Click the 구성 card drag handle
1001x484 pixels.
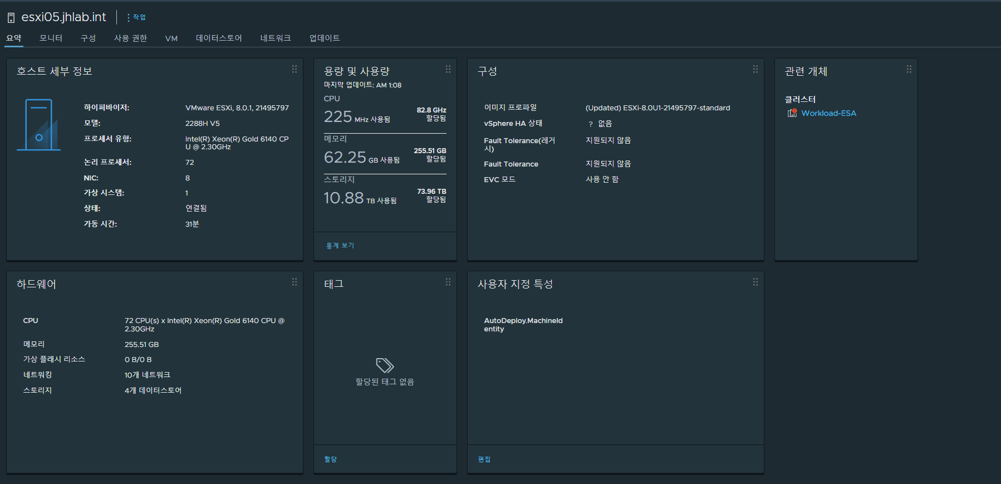point(755,69)
